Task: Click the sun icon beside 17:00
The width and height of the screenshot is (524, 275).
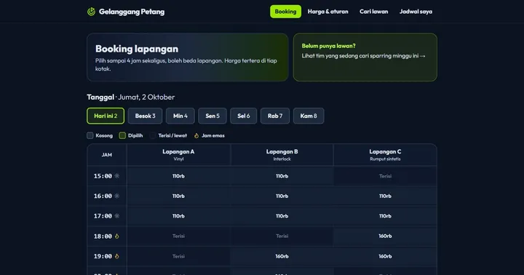Action: 116,216
